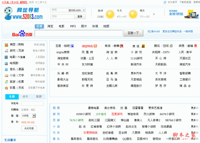The height and width of the screenshot is (143, 200).
Task: Open the 莫言出过哪些作品 link
Action: tap(172, 32)
